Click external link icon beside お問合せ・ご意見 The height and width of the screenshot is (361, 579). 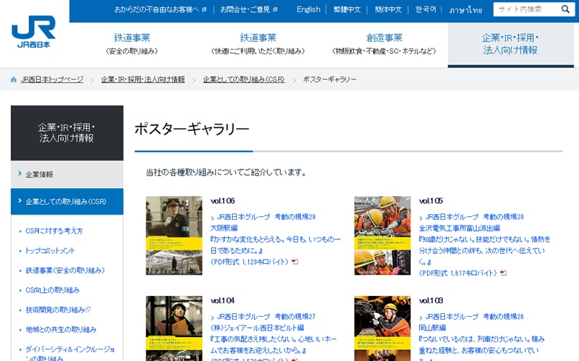275,9
